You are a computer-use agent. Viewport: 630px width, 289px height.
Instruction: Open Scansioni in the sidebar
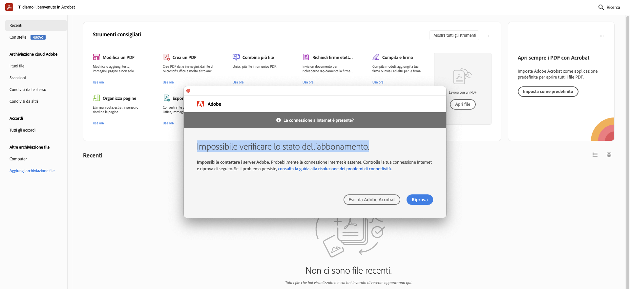[18, 78]
